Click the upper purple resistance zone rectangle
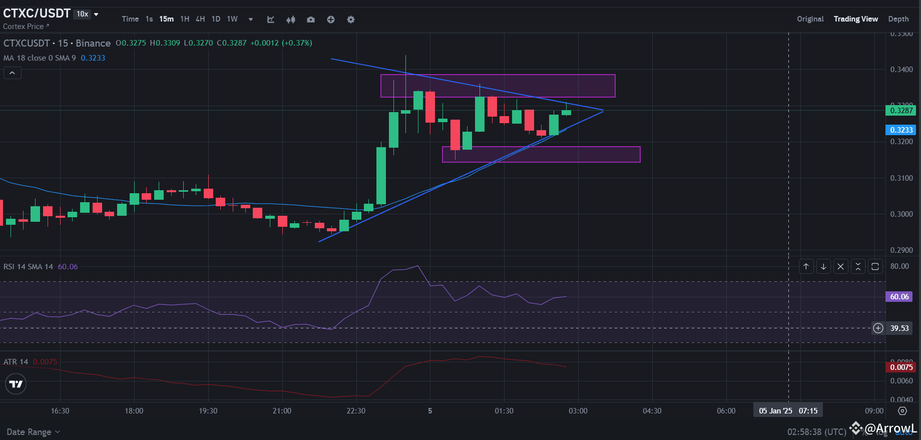 (x=498, y=86)
